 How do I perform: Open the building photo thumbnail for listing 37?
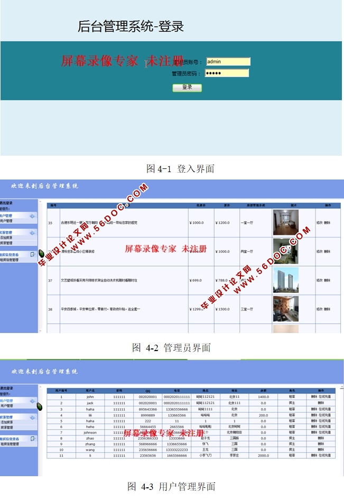[285, 280]
